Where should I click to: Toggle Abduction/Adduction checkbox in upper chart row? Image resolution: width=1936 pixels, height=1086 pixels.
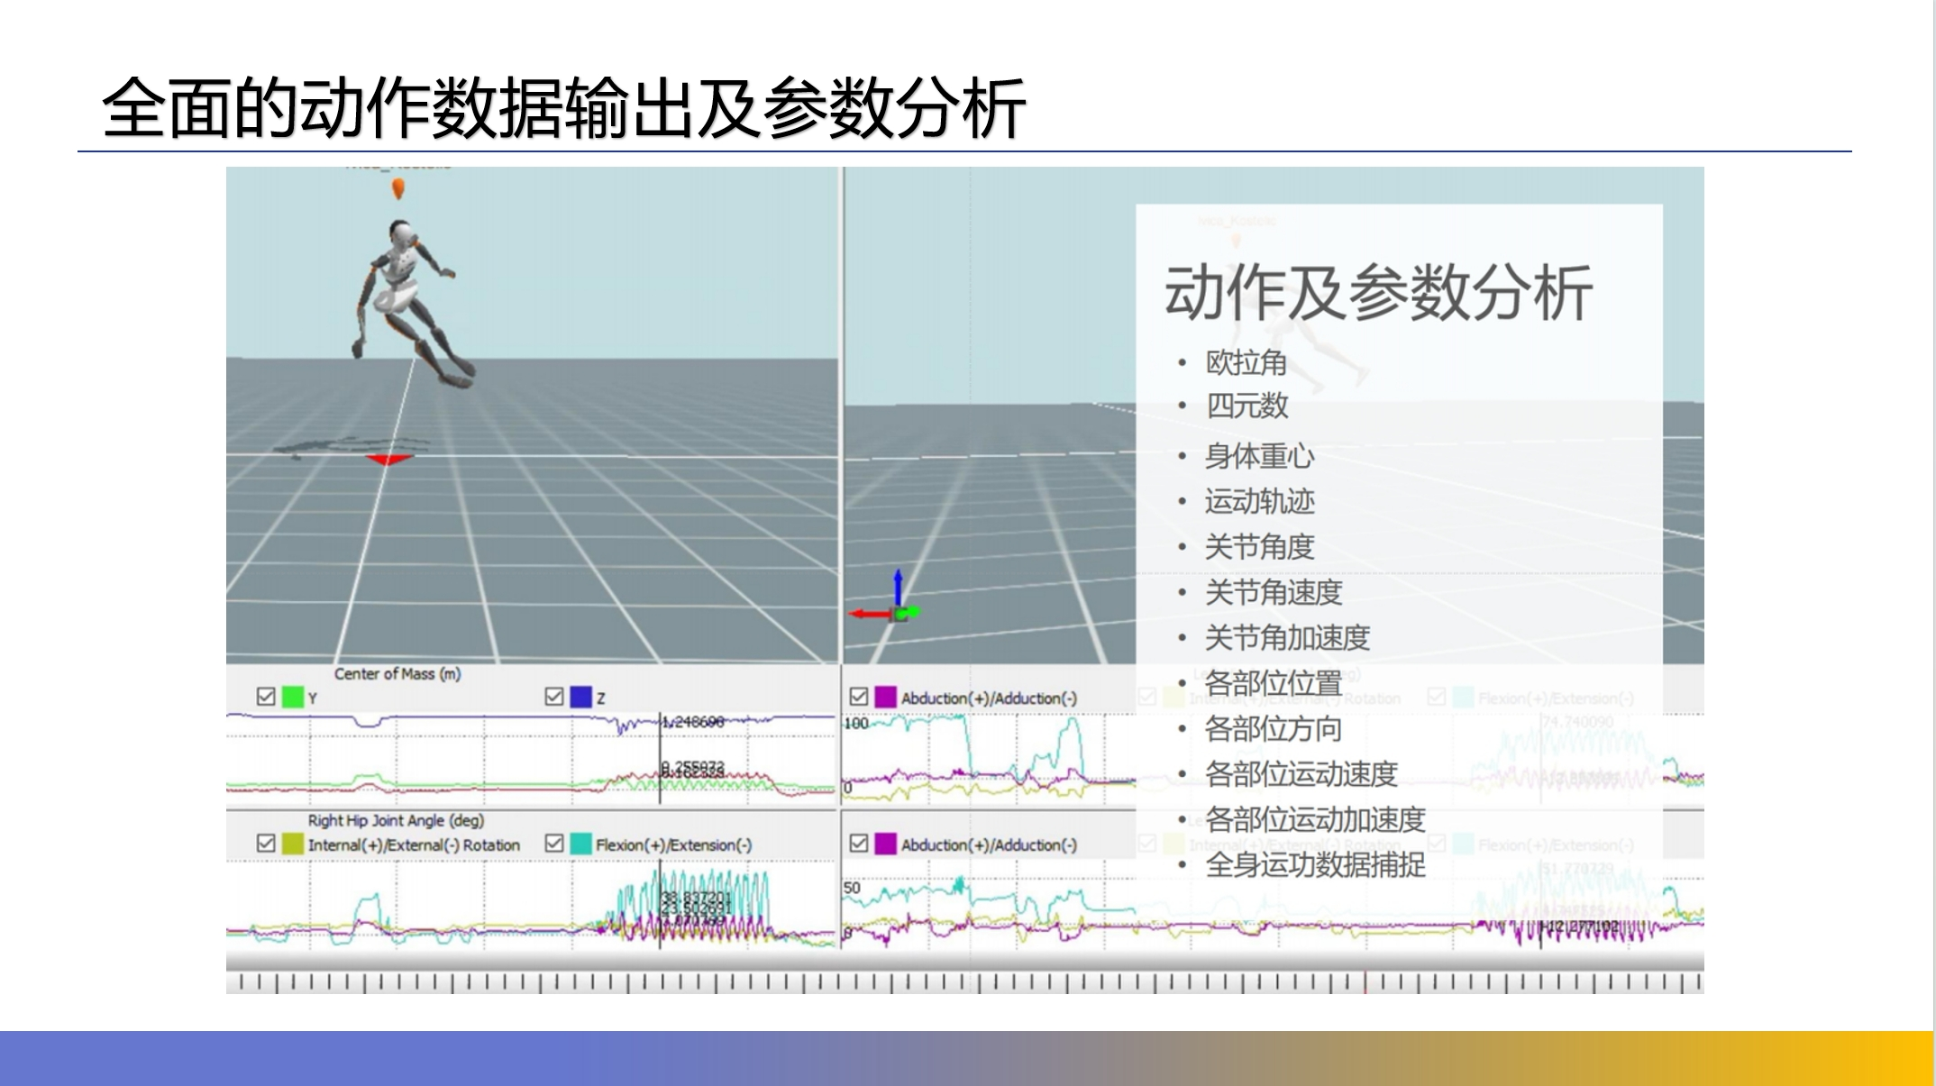point(859,697)
